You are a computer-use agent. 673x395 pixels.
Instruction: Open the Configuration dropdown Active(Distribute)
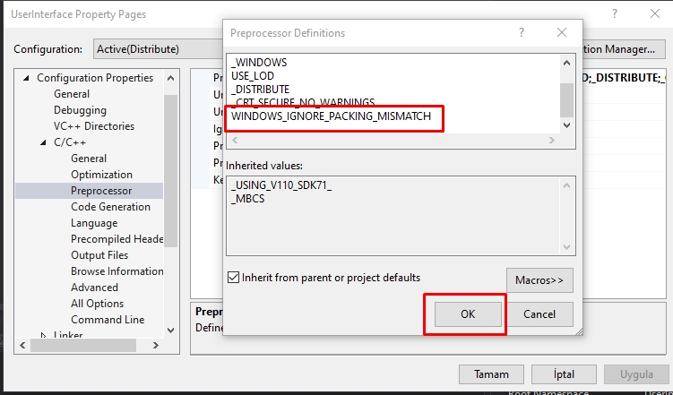point(157,48)
